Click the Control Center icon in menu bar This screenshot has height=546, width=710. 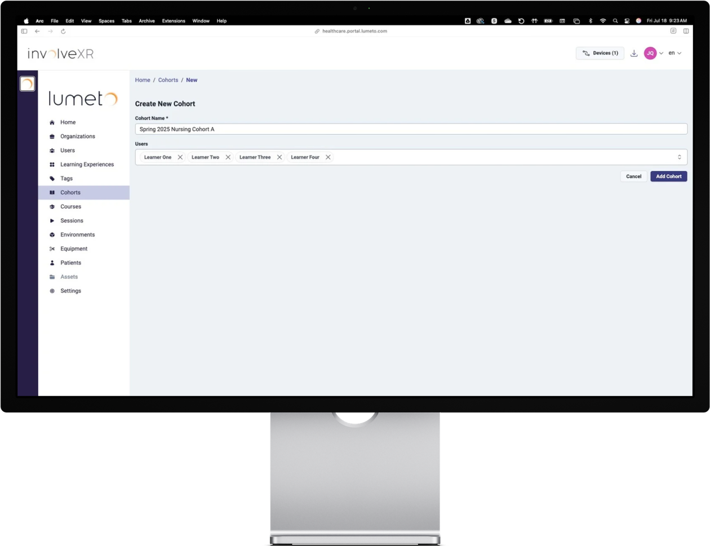(627, 21)
